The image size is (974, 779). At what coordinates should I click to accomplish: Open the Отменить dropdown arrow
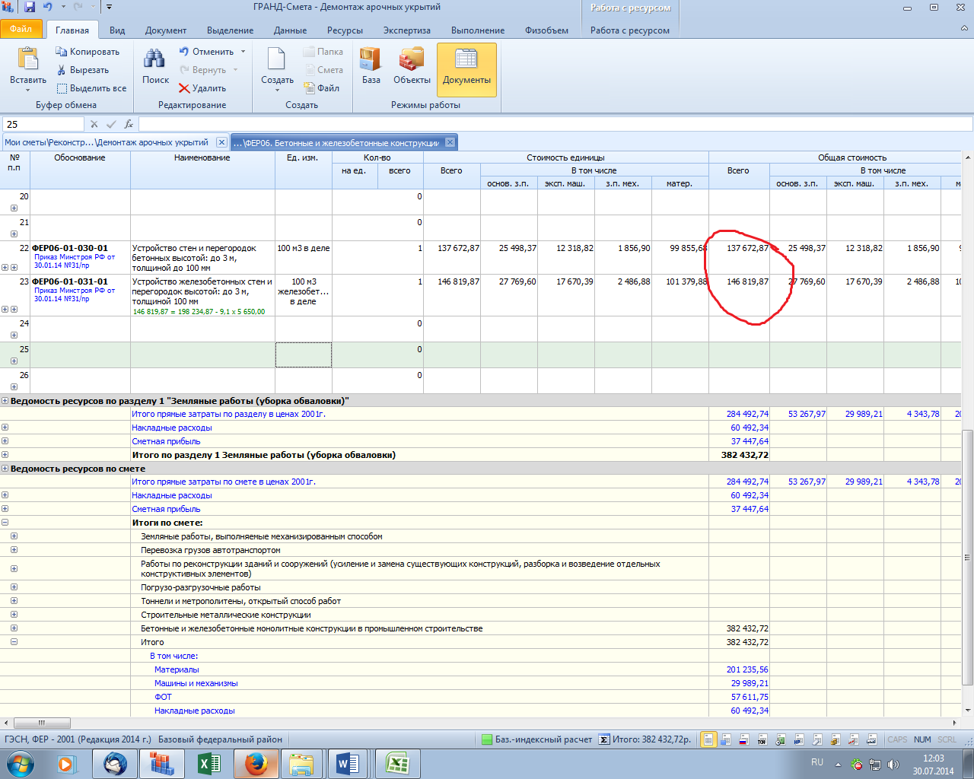pyautogui.click(x=243, y=52)
